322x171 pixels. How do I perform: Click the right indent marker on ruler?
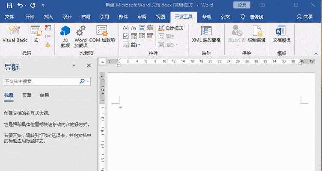tap(300, 63)
